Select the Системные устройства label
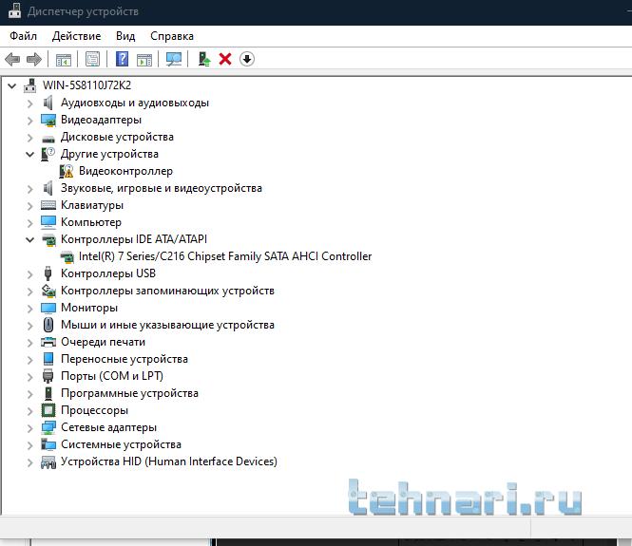The height and width of the screenshot is (546, 632). pos(121,444)
